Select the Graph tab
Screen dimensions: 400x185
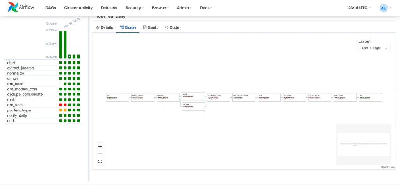click(x=128, y=28)
